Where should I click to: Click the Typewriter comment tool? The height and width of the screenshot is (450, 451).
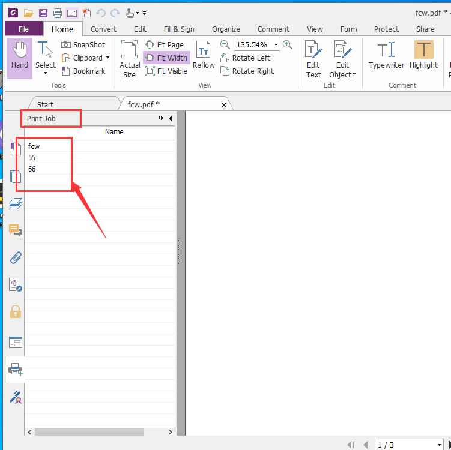(x=386, y=58)
